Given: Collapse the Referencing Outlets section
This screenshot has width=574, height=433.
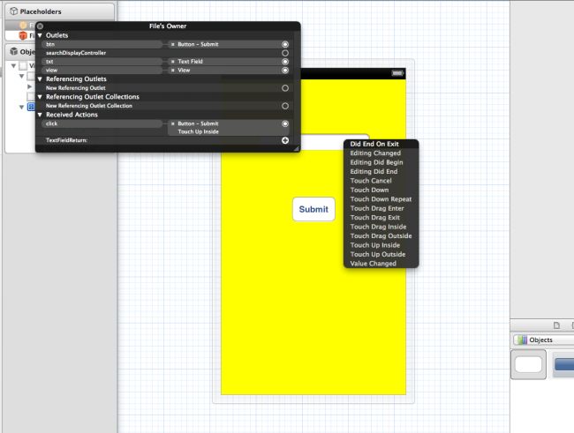Looking at the screenshot, I should (40, 79).
